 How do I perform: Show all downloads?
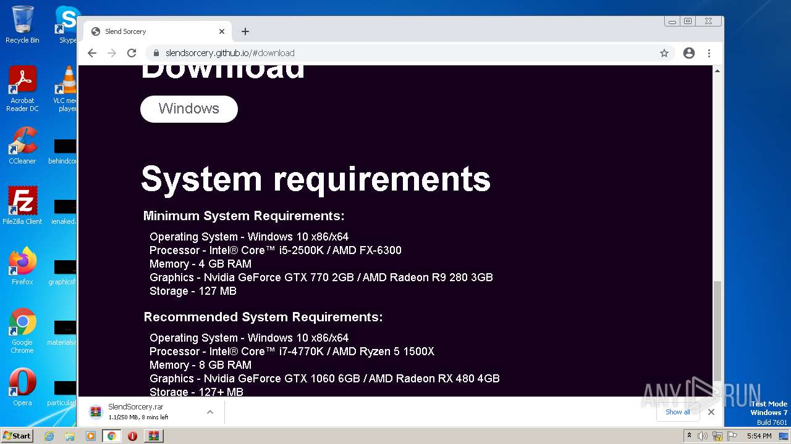pos(678,412)
